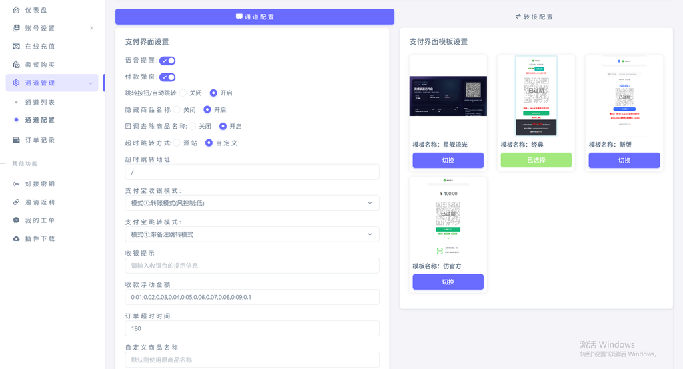Switch to the 转接配置 tab
This screenshot has width=683, height=369.
(x=534, y=17)
